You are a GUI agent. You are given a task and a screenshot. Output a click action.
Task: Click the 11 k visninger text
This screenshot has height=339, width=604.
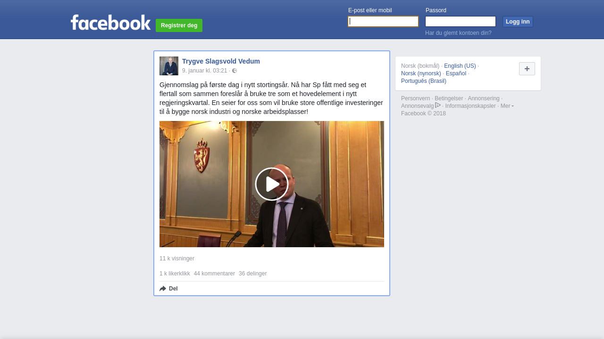(177, 258)
